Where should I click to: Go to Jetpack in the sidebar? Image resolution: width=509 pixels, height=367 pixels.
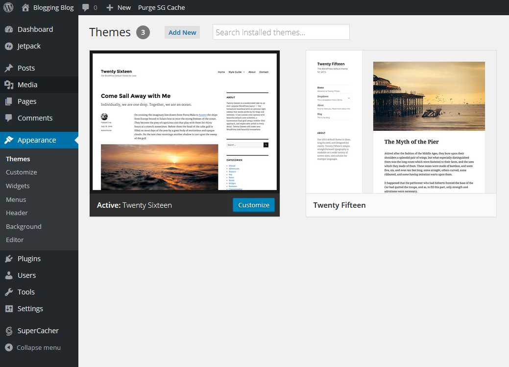click(29, 46)
